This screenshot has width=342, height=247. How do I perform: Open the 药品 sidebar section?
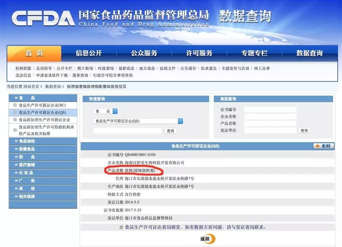26,157
